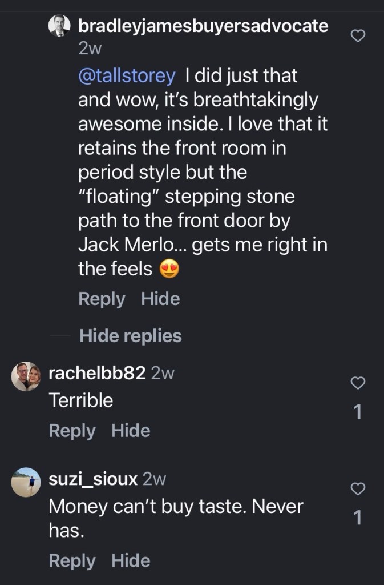Viewport: 384px width, 585px height.
Task: Tap heart icon on rachelbb82's comment
Action: tap(357, 383)
